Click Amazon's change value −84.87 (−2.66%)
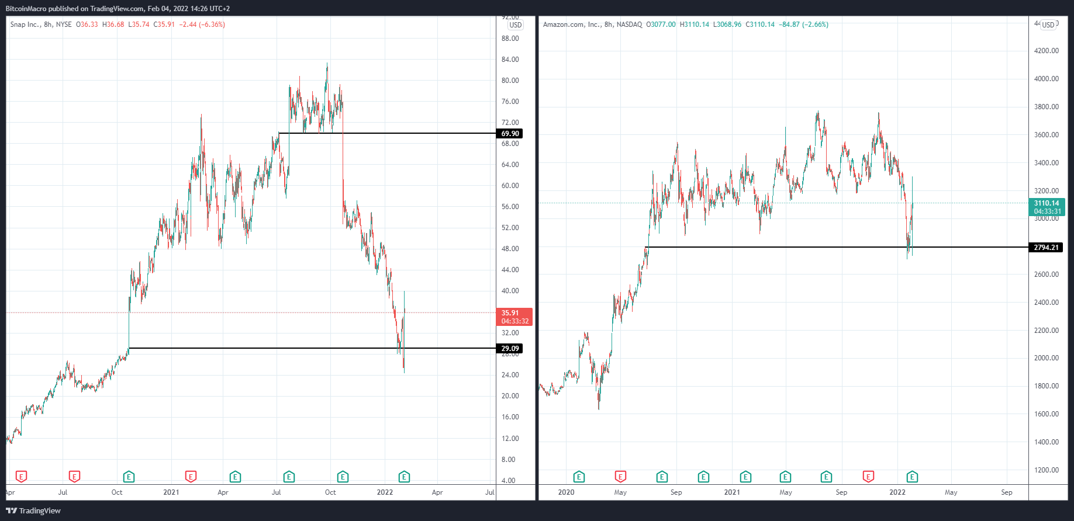 pos(803,25)
